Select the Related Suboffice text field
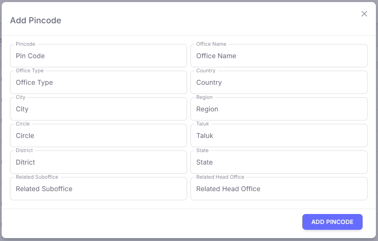378x241 pixels. [98, 189]
